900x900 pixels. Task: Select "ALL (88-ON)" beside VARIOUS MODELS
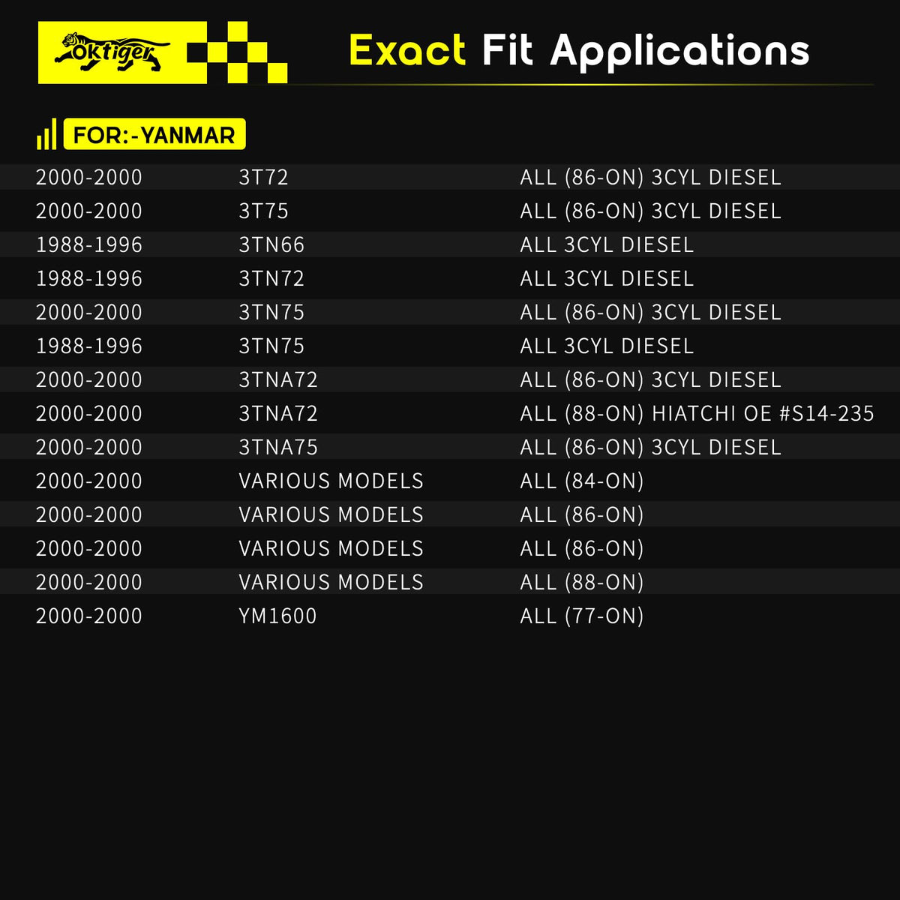point(582,582)
